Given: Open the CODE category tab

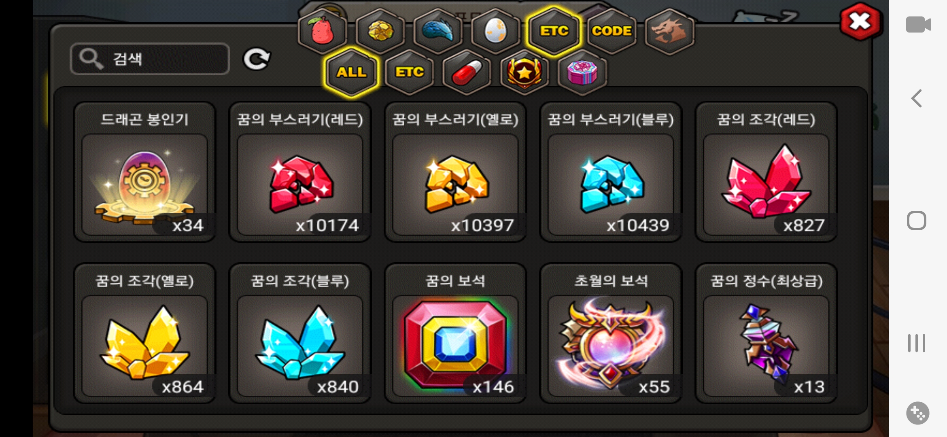Looking at the screenshot, I should tap(612, 31).
